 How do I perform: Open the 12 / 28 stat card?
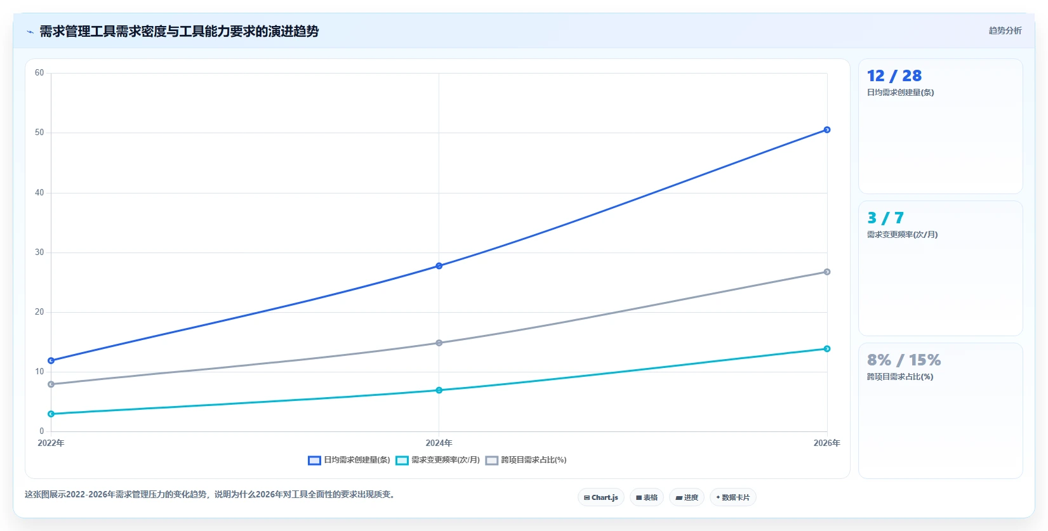(941, 126)
